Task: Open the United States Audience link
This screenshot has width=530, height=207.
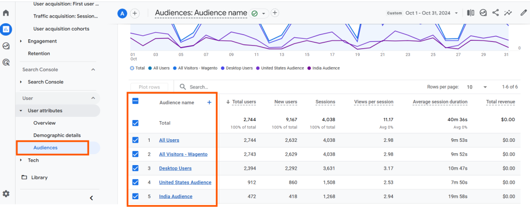Action: [x=185, y=182]
